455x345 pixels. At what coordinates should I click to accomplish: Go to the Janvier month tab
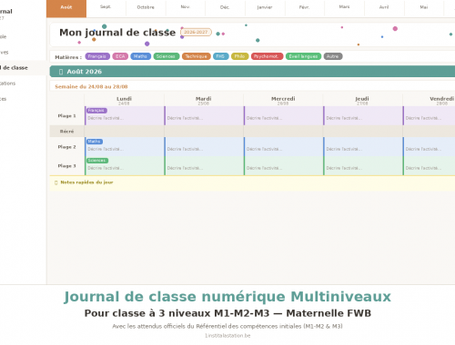pyautogui.click(x=265, y=7)
